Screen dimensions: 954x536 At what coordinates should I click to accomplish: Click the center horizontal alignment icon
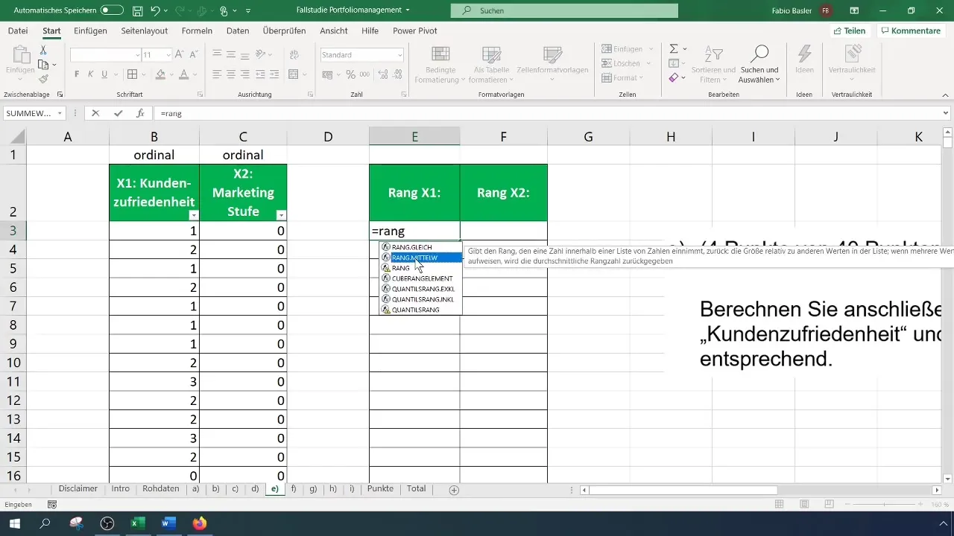point(232,74)
